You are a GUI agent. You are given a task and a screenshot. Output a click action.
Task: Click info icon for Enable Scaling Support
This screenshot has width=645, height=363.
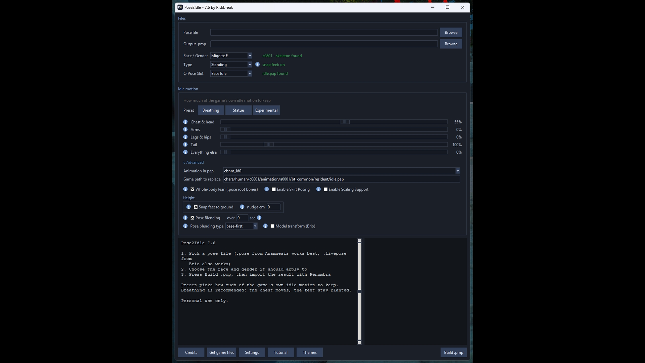pyautogui.click(x=318, y=189)
